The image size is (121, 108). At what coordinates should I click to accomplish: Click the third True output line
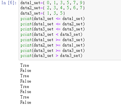[x=25, y=87]
